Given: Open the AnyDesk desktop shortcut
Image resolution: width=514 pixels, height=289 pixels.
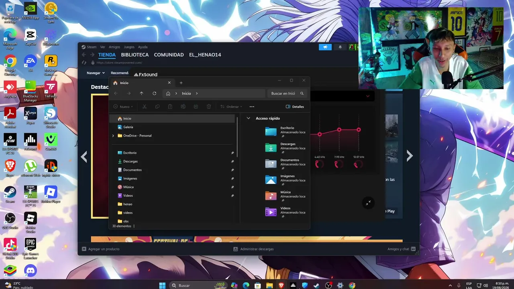Looking at the screenshot, I should point(10,90).
